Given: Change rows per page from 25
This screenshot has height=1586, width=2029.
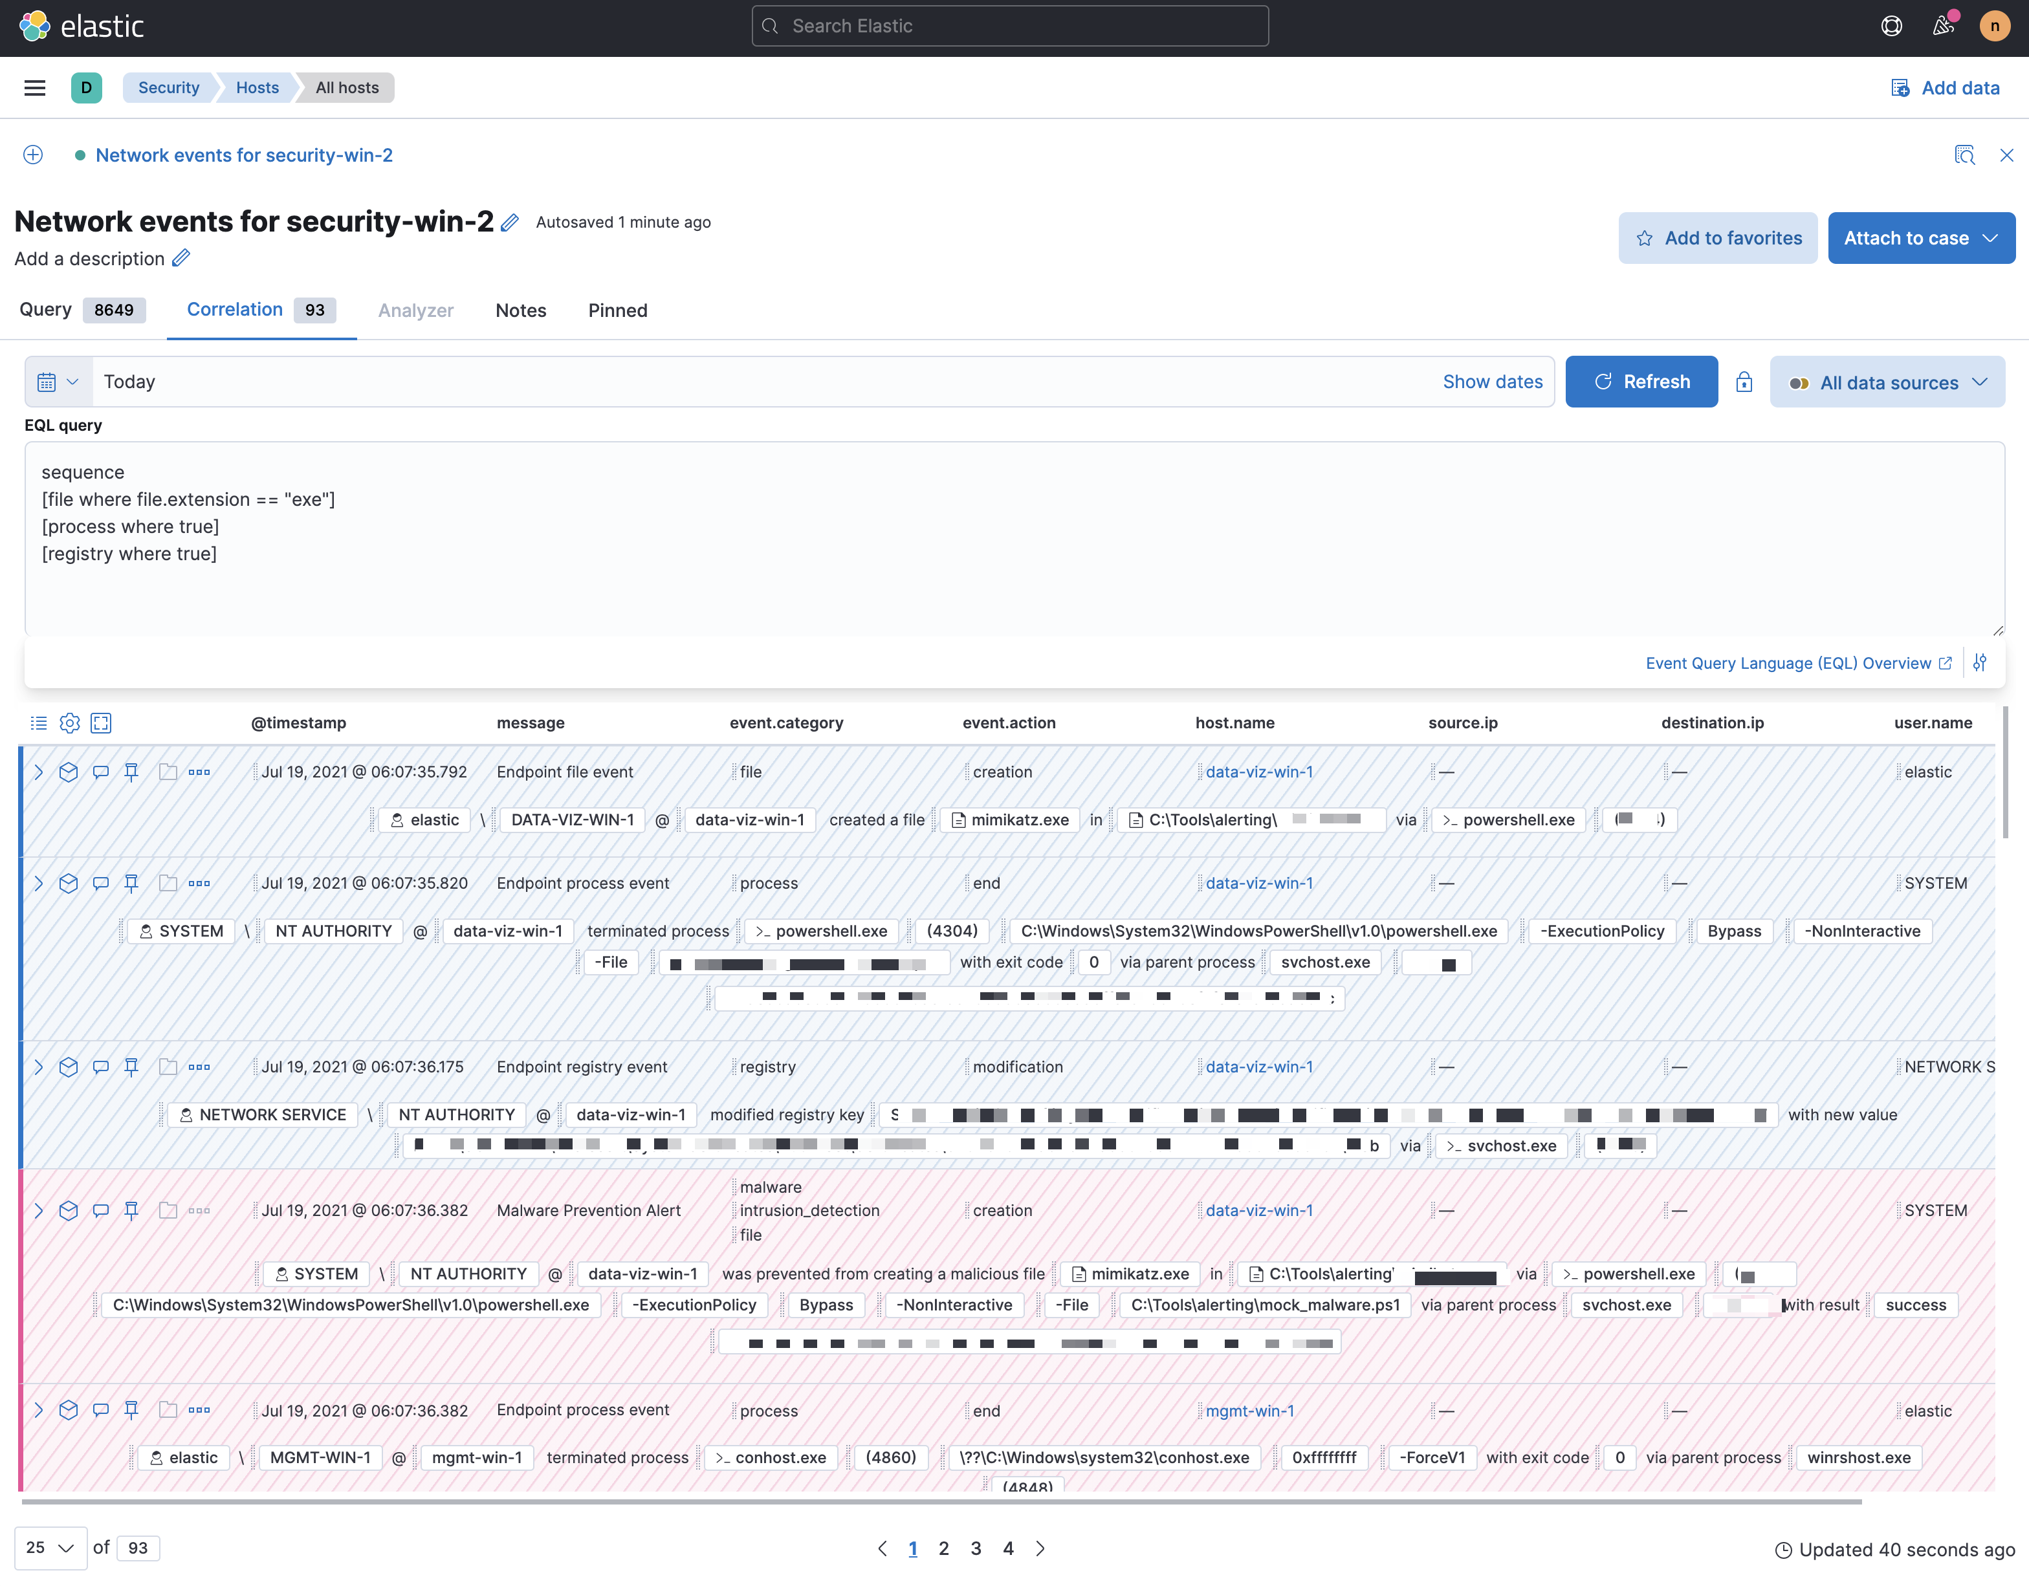Looking at the screenshot, I should click(49, 1548).
